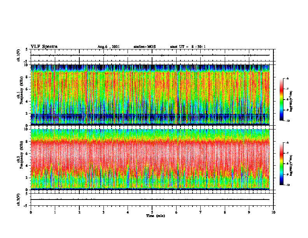
Task: Click time axis tick label "1"
Action: coord(55,212)
